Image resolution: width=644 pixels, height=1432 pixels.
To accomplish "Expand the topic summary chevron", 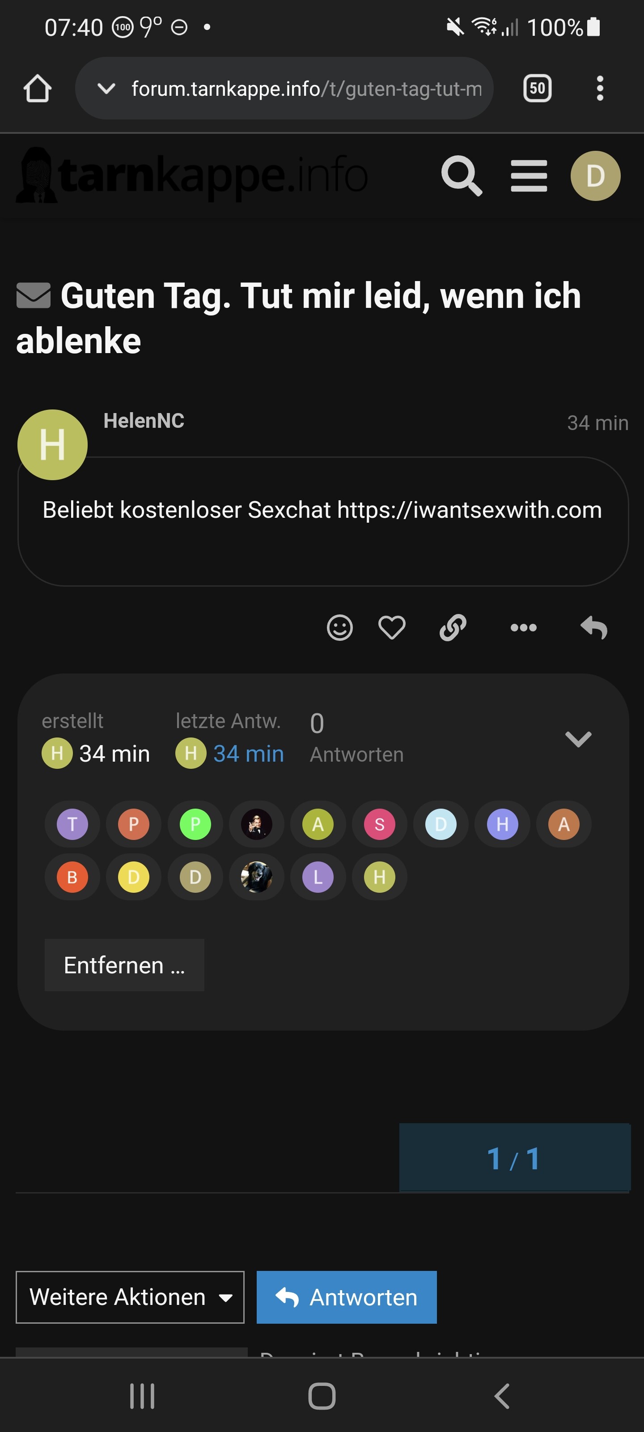I will pyautogui.click(x=578, y=739).
